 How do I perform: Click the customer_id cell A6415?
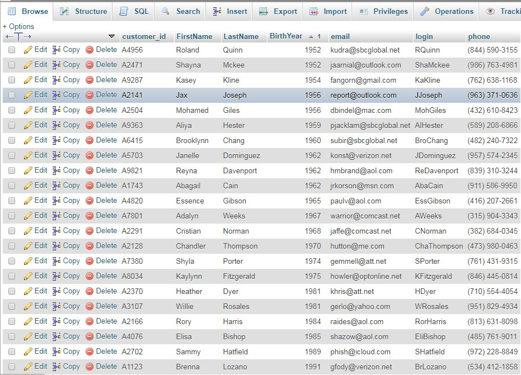click(132, 141)
